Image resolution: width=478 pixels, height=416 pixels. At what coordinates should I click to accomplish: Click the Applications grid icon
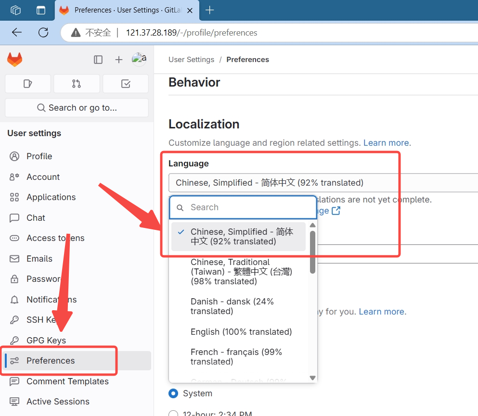pyautogui.click(x=14, y=197)
